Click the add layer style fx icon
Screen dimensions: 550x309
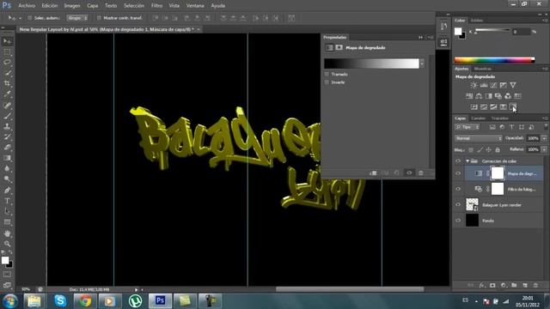(481, 286)
